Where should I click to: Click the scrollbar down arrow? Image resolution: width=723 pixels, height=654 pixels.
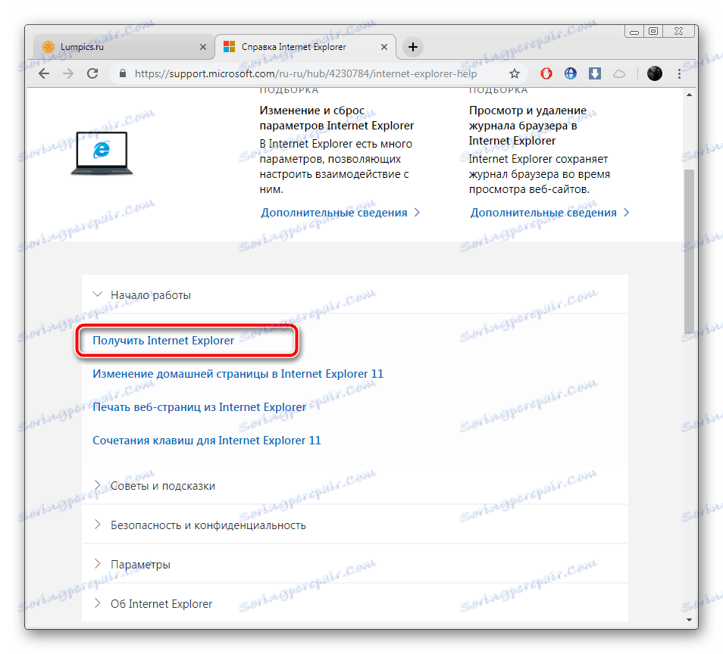coord(689,619)
